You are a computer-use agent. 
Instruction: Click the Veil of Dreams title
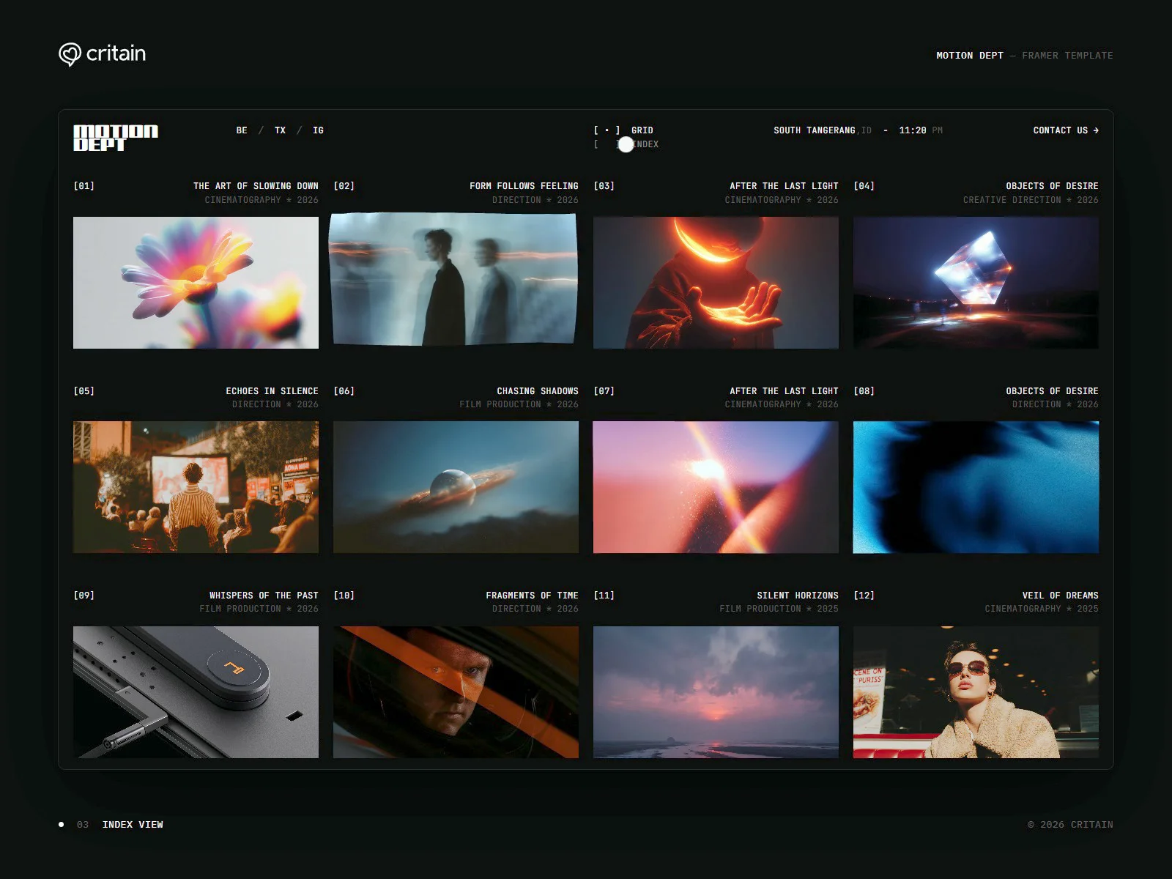[1060, 596]
